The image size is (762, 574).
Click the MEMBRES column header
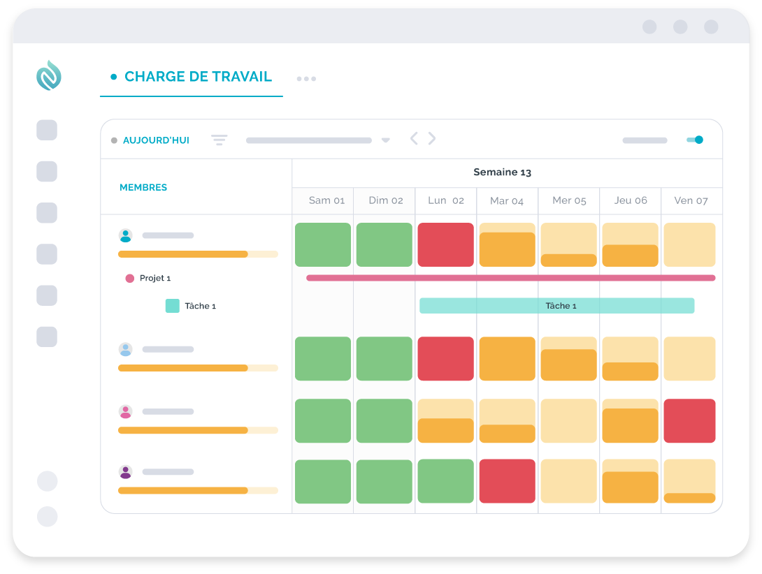[143, 187]
